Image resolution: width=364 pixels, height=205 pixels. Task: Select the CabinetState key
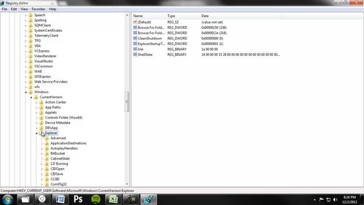pyautogui.click(x=60, y=158)
